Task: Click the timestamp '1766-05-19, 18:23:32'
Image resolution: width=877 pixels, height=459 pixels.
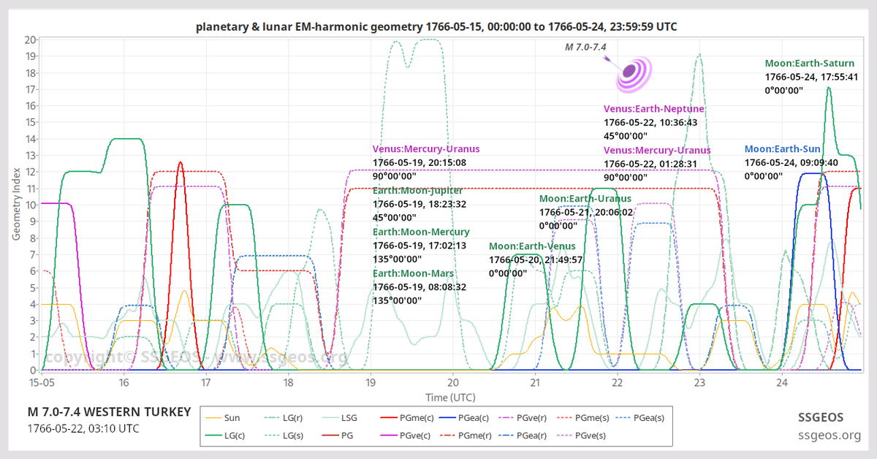Action: click(419, 204)
